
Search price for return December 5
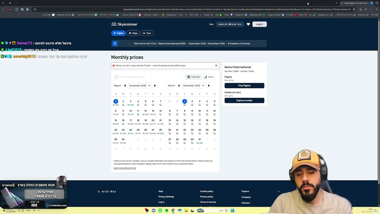(214, 105)
